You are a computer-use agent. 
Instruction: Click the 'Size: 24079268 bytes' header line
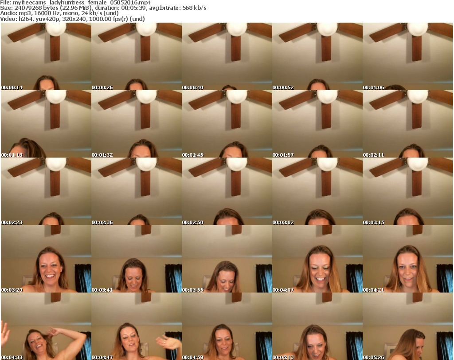coord(103,8)
